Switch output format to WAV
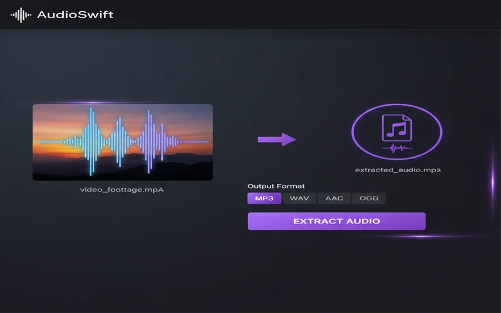 299,198
